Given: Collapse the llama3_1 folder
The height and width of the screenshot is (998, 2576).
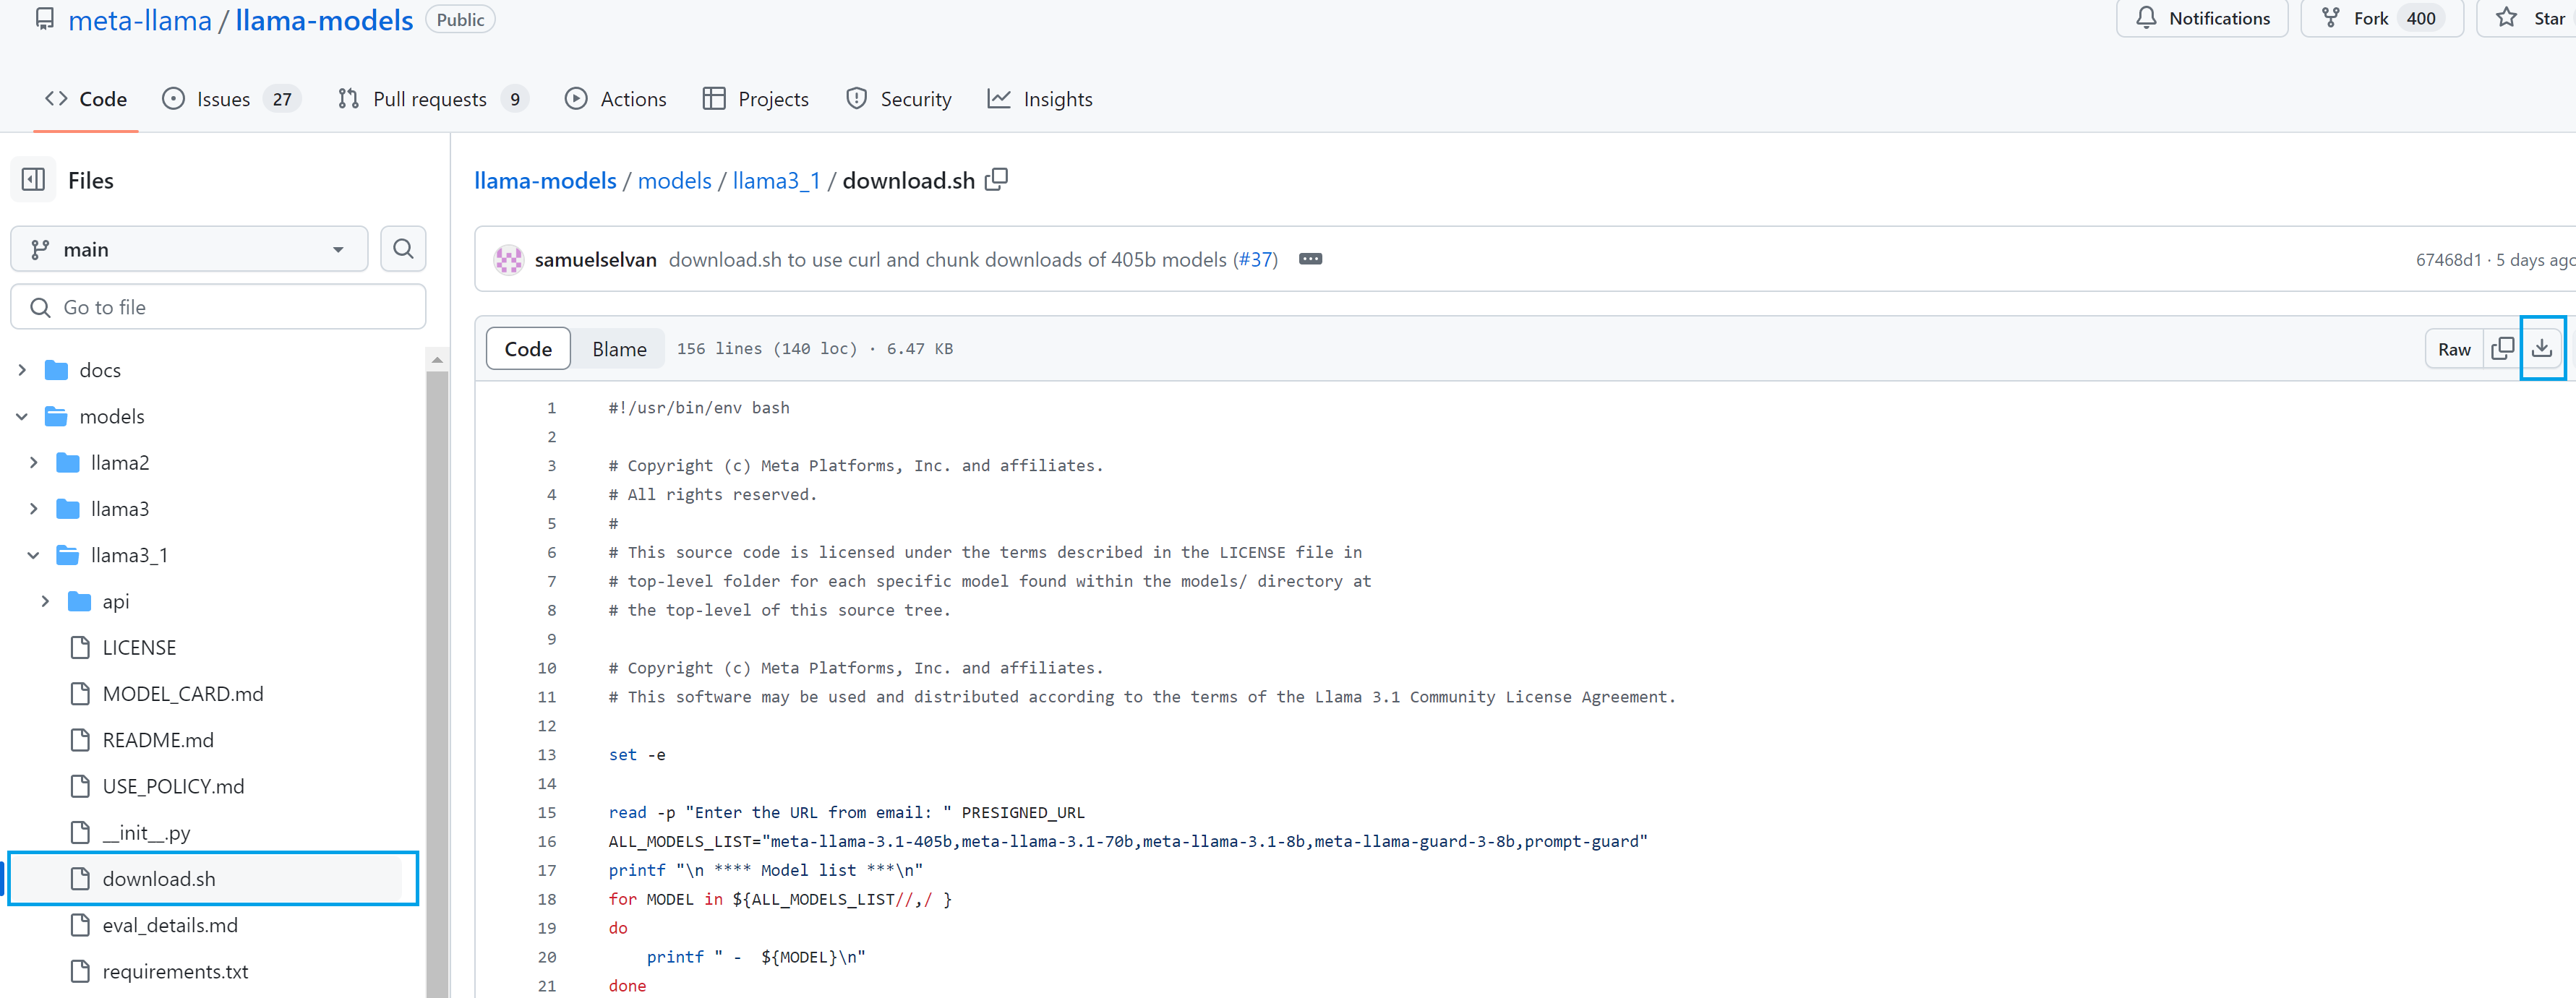Looking at the screenshot, I should coord(33,555).
